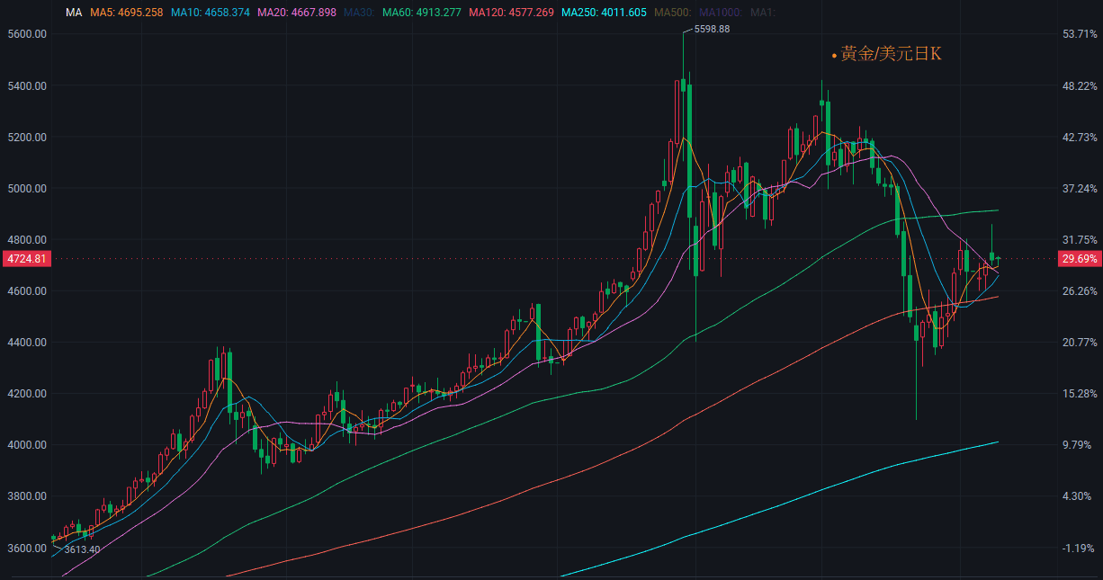Click the 4600.00 price axis label
The height and width of the screenshot is (580, 1103).
coord(27,291)
